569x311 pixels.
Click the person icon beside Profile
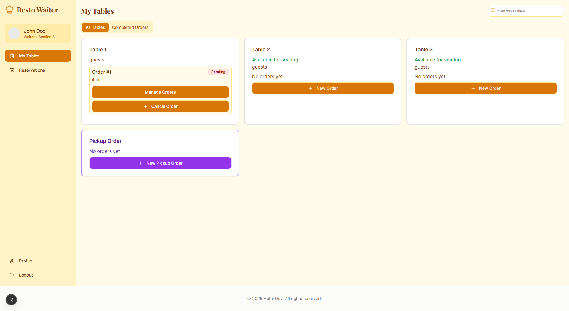[12, 261]
